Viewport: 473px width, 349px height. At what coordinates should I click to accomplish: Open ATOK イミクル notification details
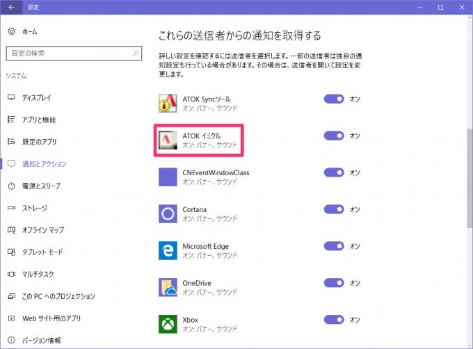pyautogui.click(x=198, y=140)
